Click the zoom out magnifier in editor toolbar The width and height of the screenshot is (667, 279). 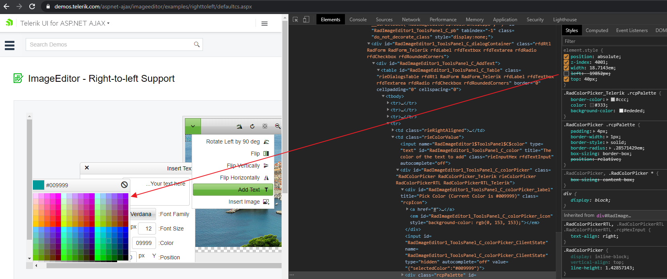click(x=278, y=126)
